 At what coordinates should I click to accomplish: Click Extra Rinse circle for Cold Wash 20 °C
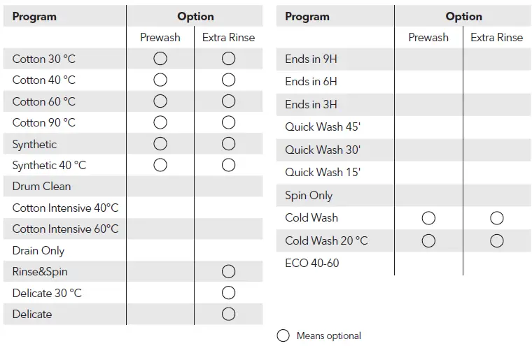pyautogui.click(x=497, y=240)
